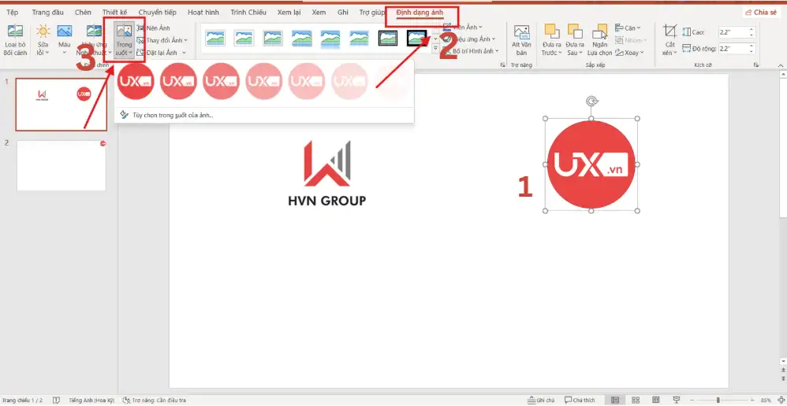The image size is (787, 406).
Task: Switch to the Hoạt hình tab
Action: (203, 12)
